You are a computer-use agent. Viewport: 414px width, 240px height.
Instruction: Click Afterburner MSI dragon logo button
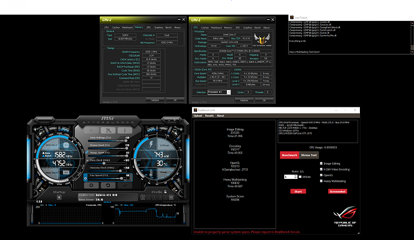tap(108, 130)
